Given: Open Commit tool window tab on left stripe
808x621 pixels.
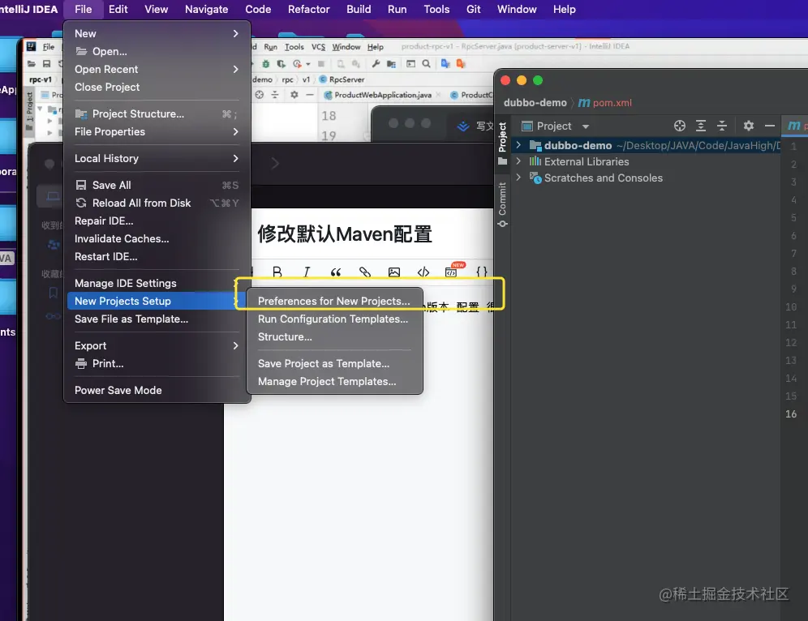Looking at the screenshot, I should pos(502,204).
